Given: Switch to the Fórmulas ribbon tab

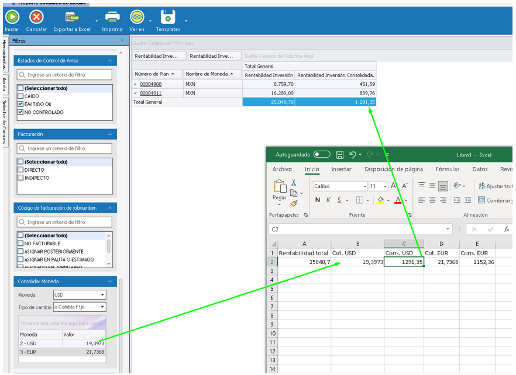Looking at the screenshot, I should (448, 169).
